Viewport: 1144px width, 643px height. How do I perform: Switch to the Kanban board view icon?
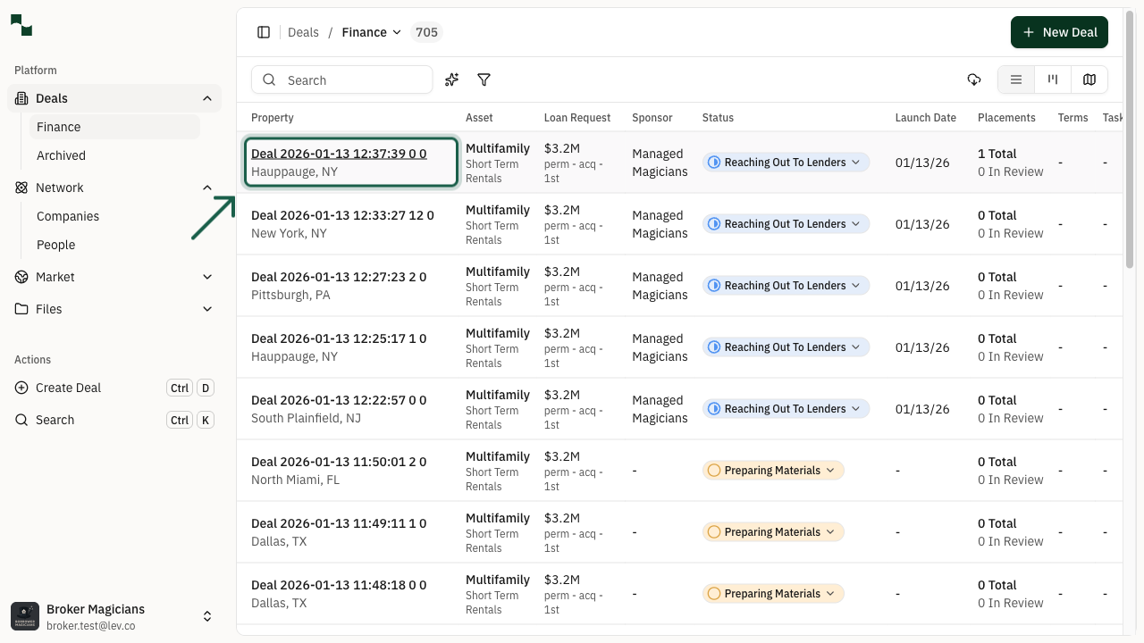pyautogui.click(x=1052, y=79)
